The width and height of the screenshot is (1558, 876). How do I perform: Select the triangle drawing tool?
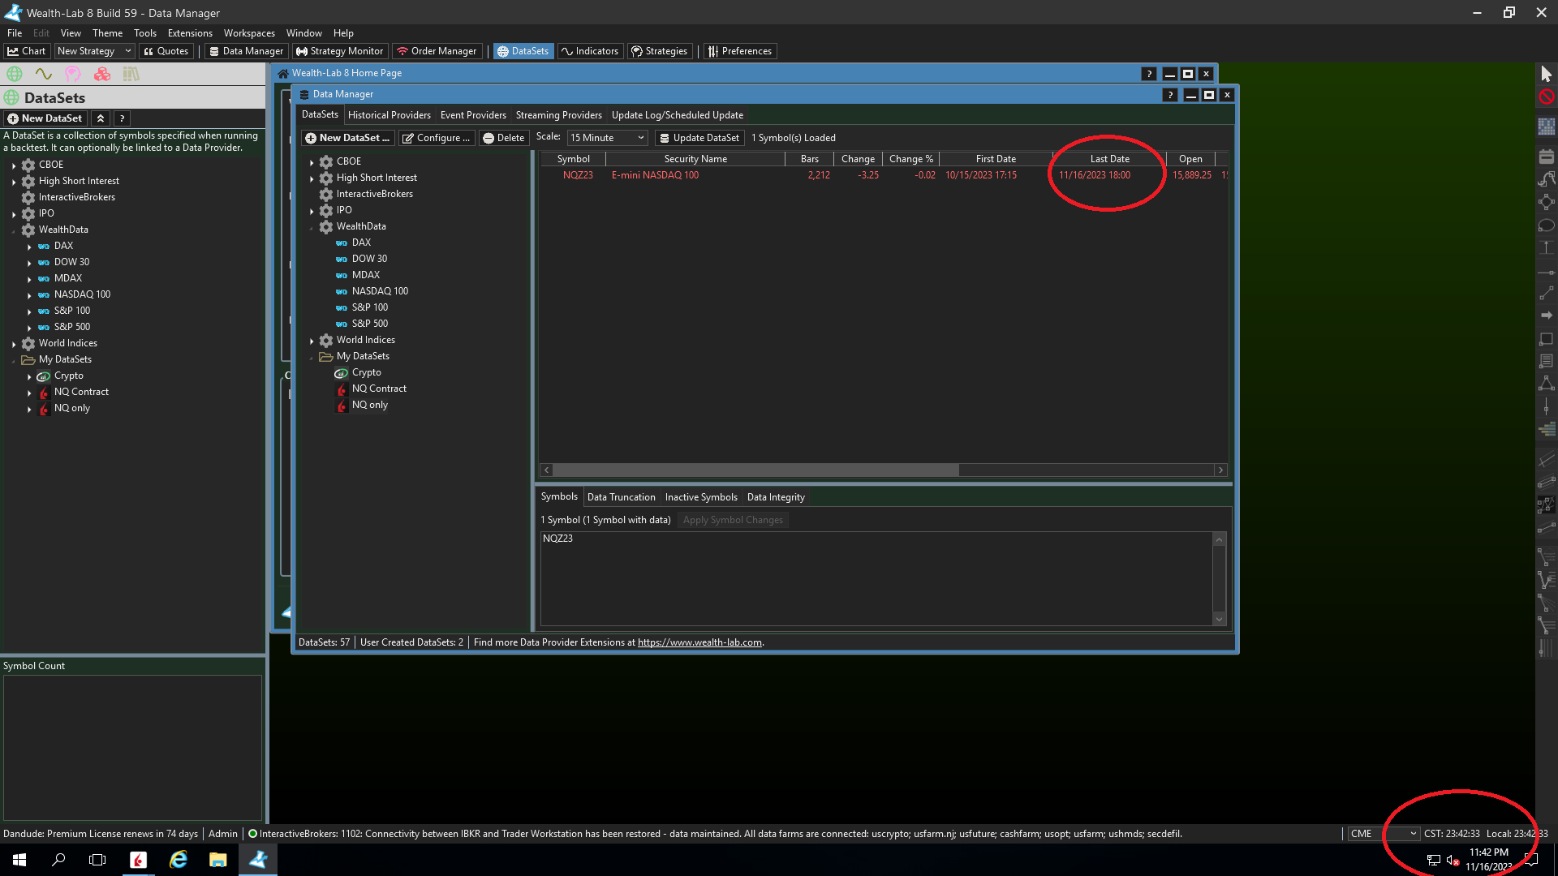[x=1547, y=384]
